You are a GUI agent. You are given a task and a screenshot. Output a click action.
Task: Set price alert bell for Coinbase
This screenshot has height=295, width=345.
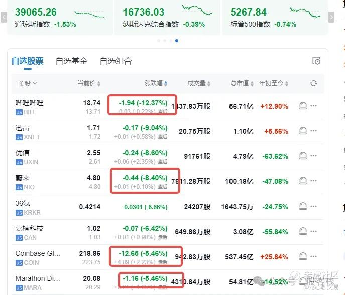303,256
